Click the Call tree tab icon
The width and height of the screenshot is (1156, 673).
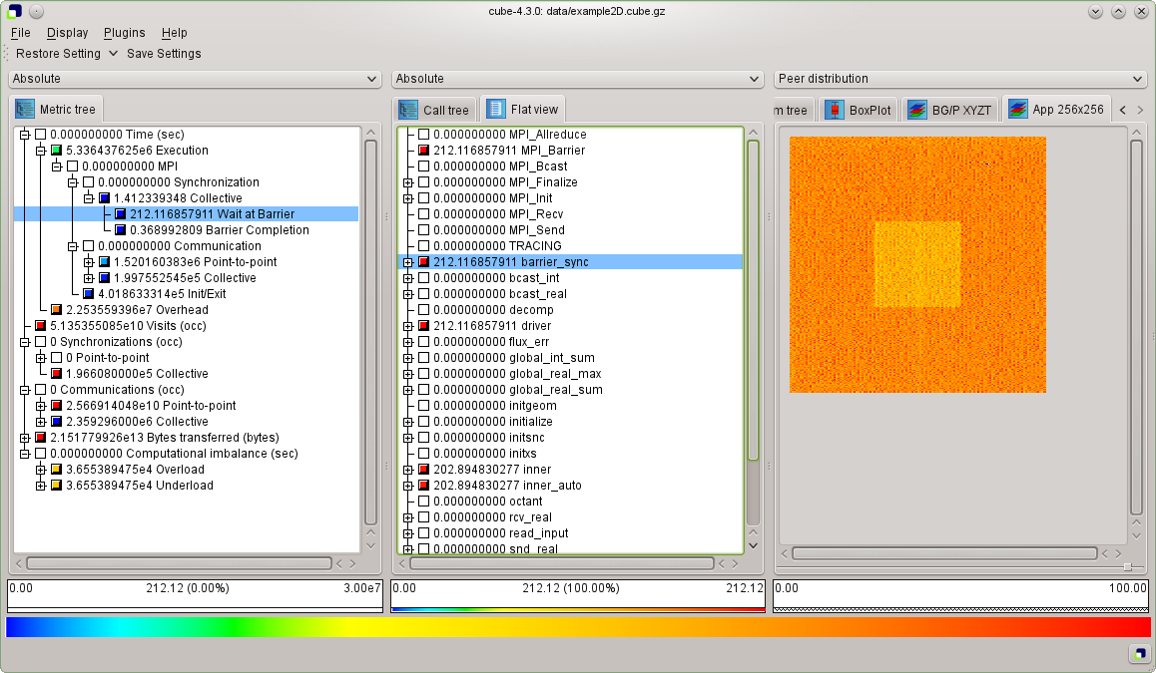(x=408, y=110)
